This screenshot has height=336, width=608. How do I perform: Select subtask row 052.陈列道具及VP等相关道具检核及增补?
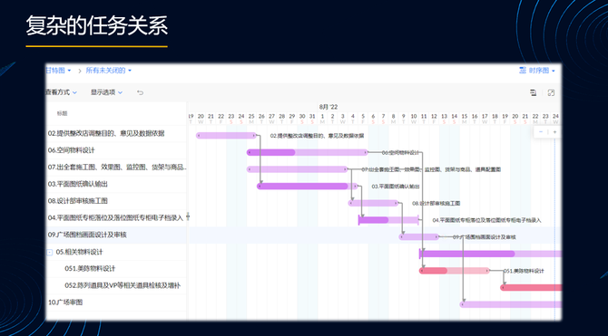[116, 285]
